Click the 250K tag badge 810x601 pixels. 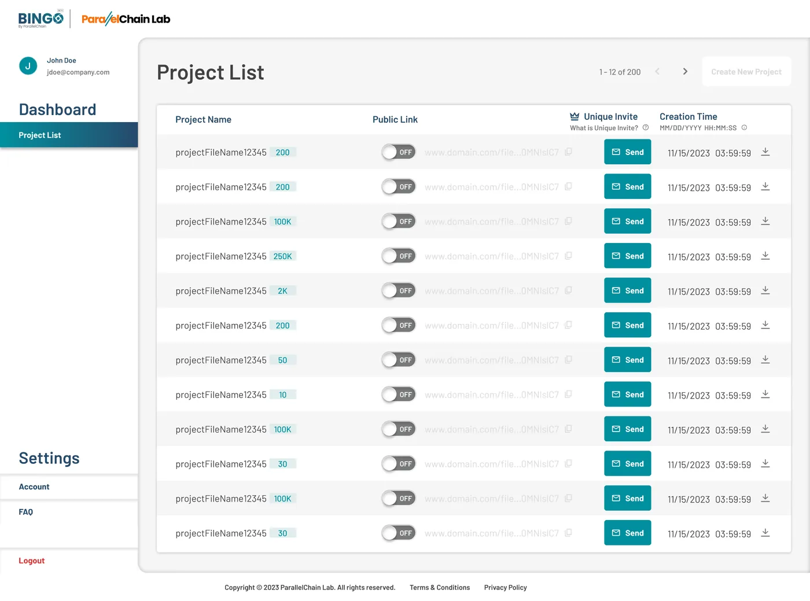pos(283,256)
